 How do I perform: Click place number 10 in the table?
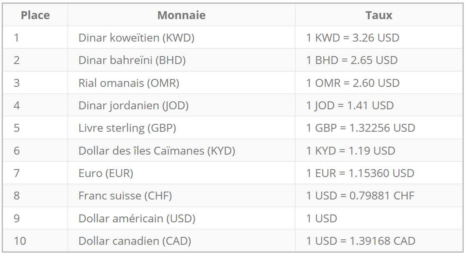[x=20, y=241]
